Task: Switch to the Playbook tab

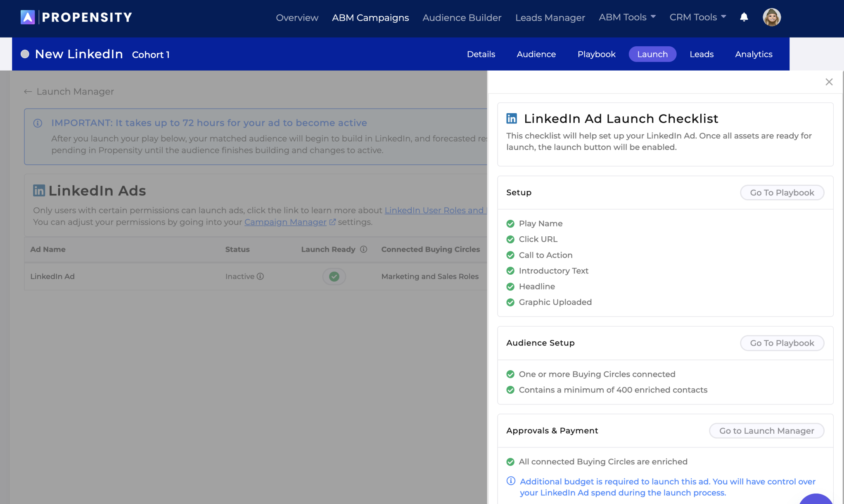Action: tap(596, 54)
